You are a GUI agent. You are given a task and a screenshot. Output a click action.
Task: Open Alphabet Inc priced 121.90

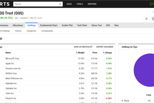[x=11, y=88]
